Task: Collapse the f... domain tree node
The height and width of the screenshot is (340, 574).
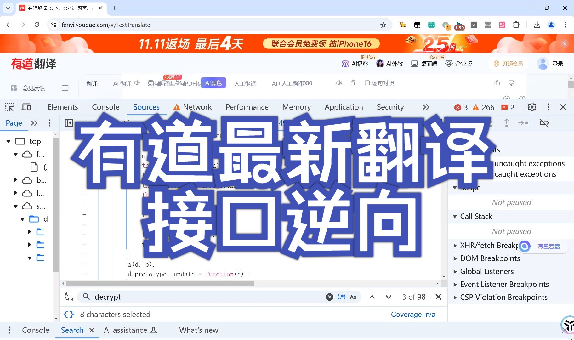Action: [x=15, y=154]
